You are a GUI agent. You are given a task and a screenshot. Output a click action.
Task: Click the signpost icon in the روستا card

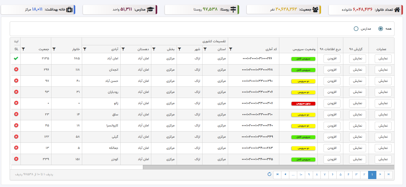tap(233, 9)
